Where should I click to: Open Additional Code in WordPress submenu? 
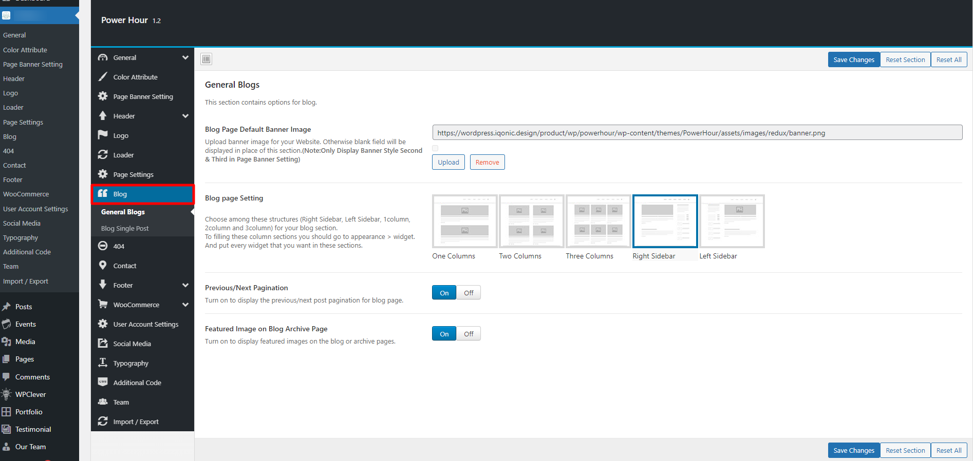click(x=27, y=252)
